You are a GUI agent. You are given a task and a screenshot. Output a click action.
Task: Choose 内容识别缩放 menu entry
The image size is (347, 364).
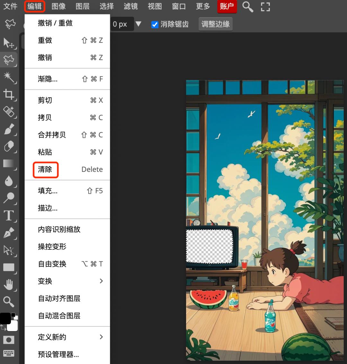(x=67, y=229)
